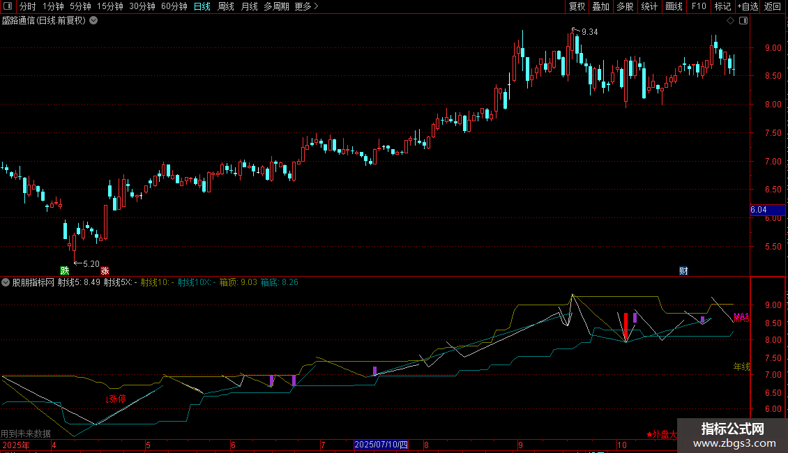Click the 标记 mark button
The height and width of the screenshot is (453, 788).
point(722,6)
